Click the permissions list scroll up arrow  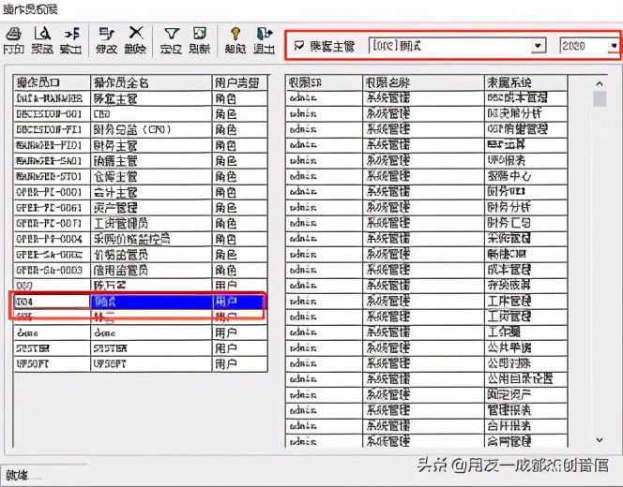point(600,83)
